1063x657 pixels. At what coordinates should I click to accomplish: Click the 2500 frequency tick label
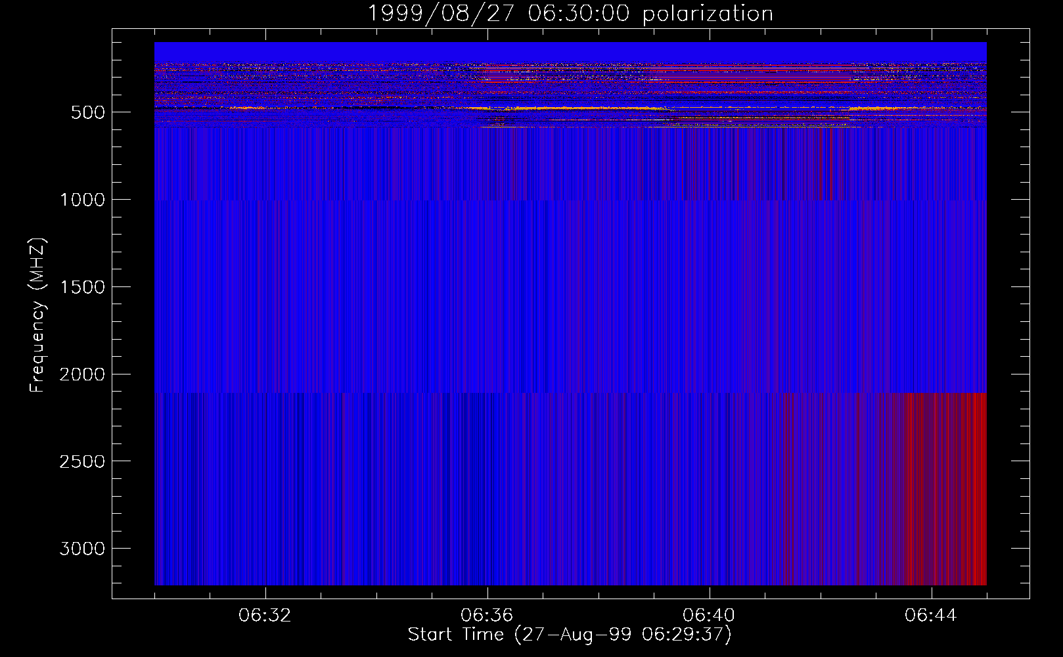coord(82,462)
